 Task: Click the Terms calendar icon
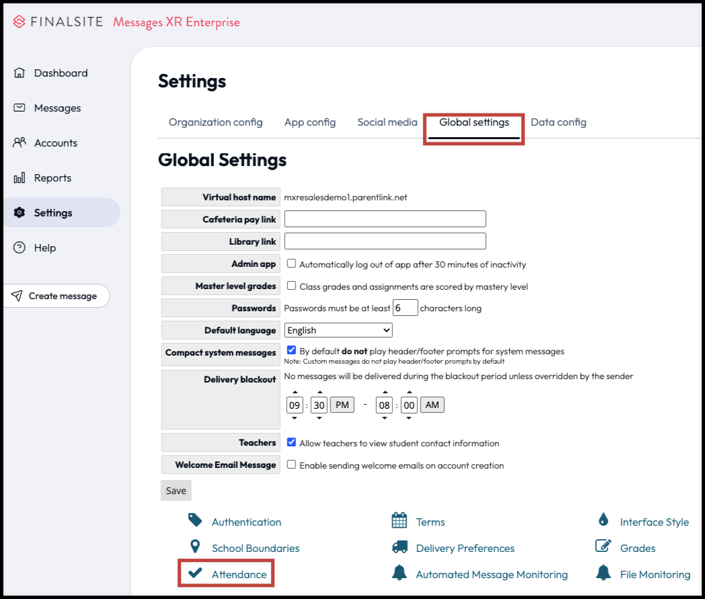[x=400, y=520]
